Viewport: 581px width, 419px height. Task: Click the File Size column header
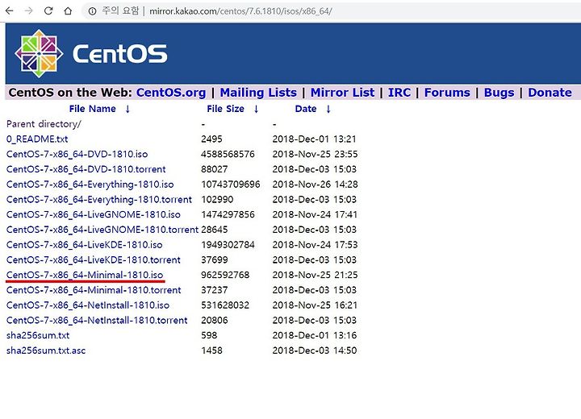(225, 109)
